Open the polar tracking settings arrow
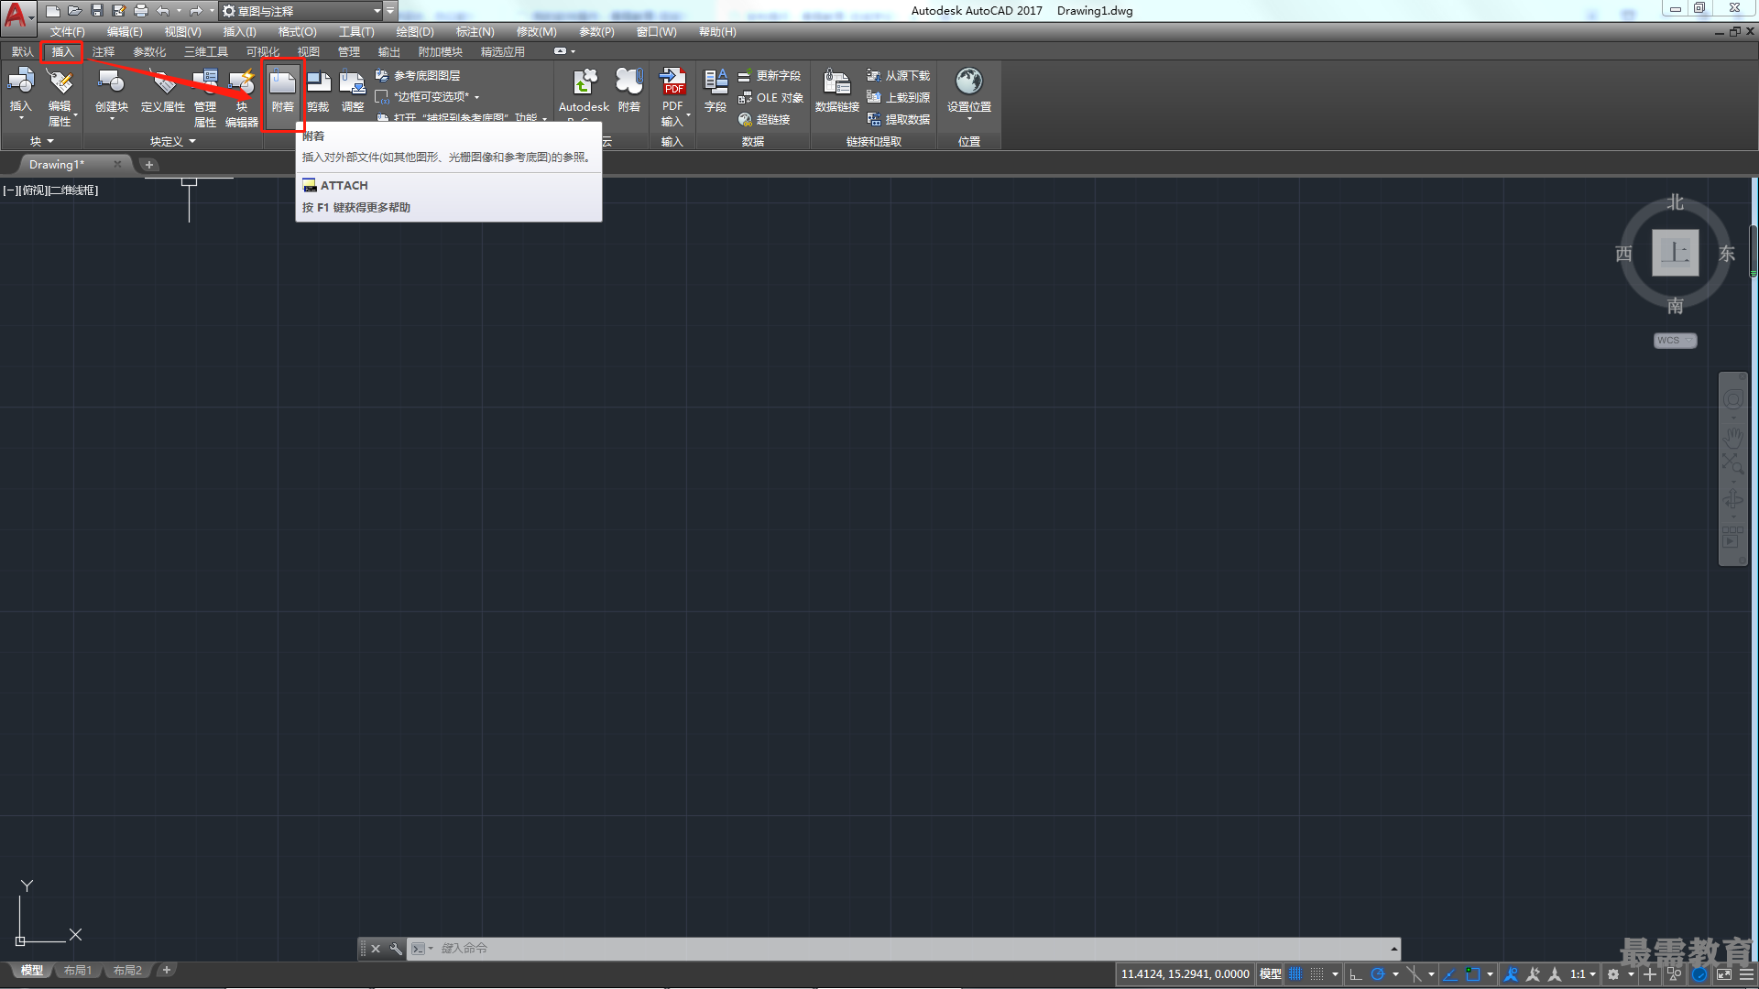The height and width of the screenshot is (989, 1759). pyautogui.click(x=1395, y=974)
